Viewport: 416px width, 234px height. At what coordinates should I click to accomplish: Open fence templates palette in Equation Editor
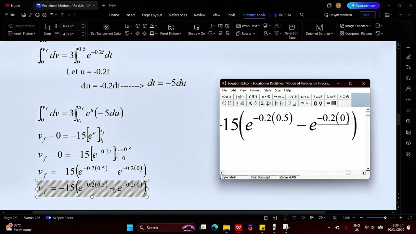227,103
